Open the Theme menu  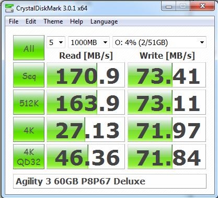pyautogui.click(x=53, y=21)
